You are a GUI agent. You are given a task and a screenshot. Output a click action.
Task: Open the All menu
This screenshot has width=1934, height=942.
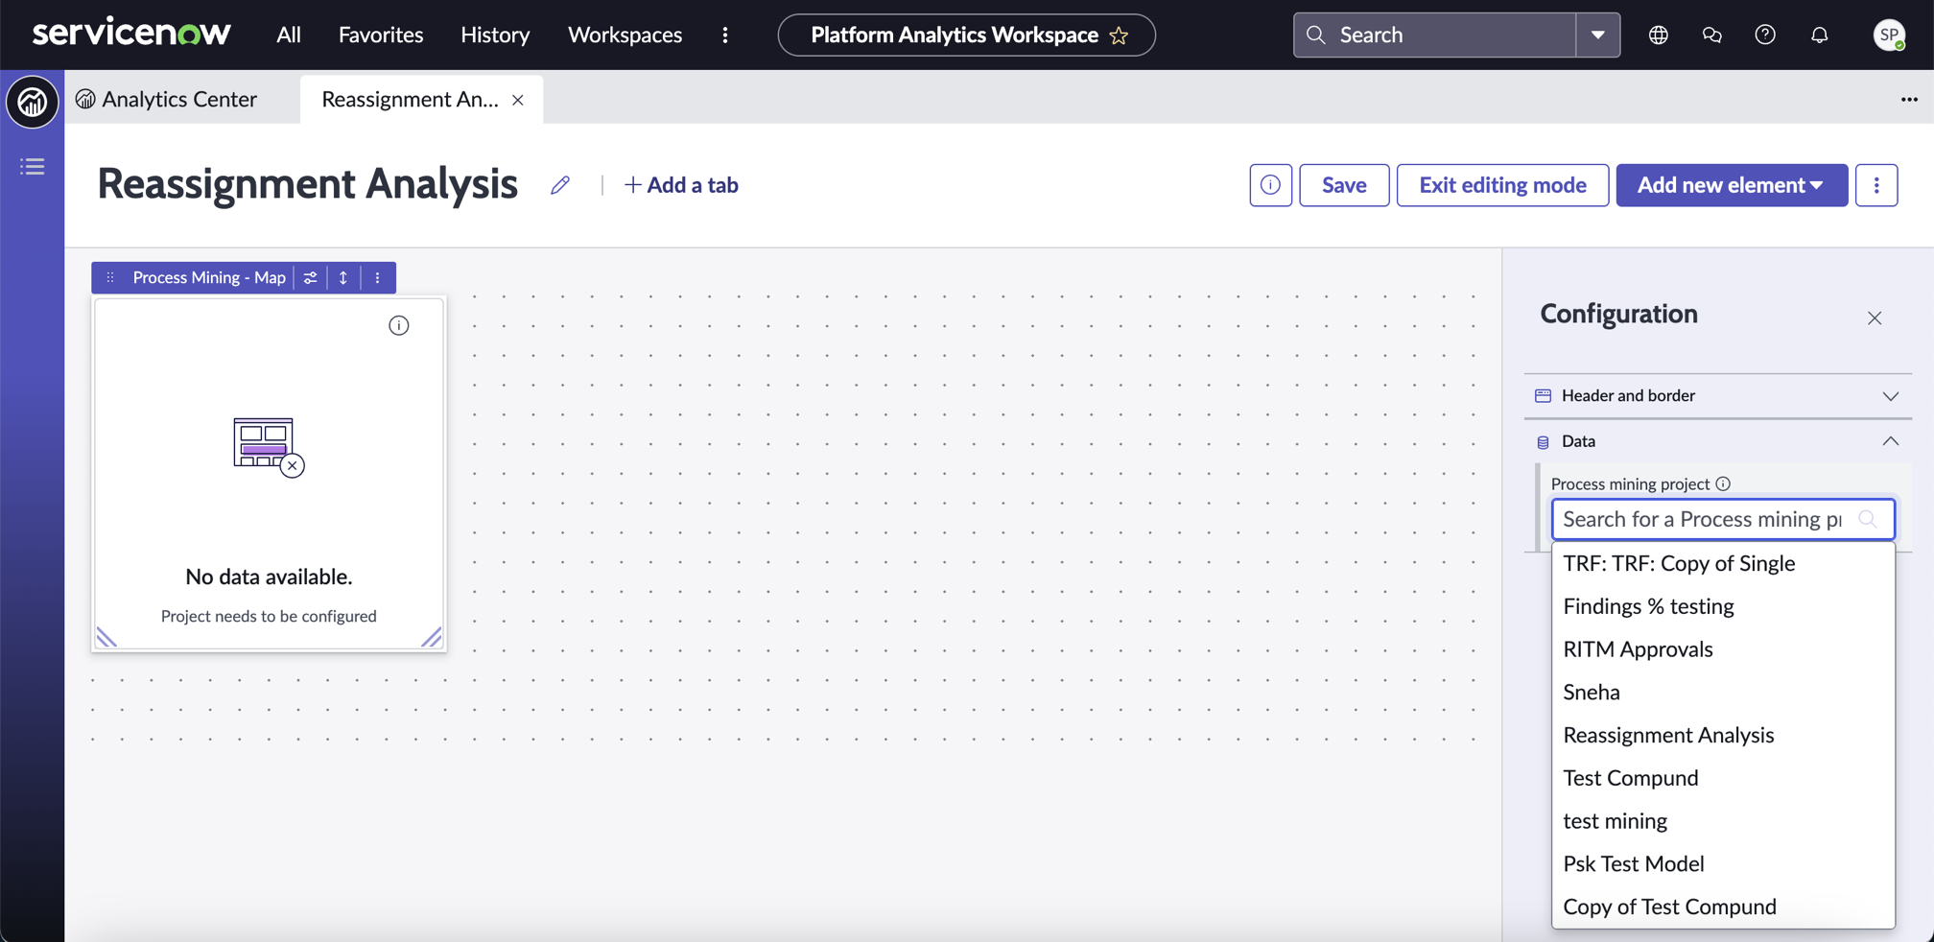pyautogui.click(x=289, y=35)
